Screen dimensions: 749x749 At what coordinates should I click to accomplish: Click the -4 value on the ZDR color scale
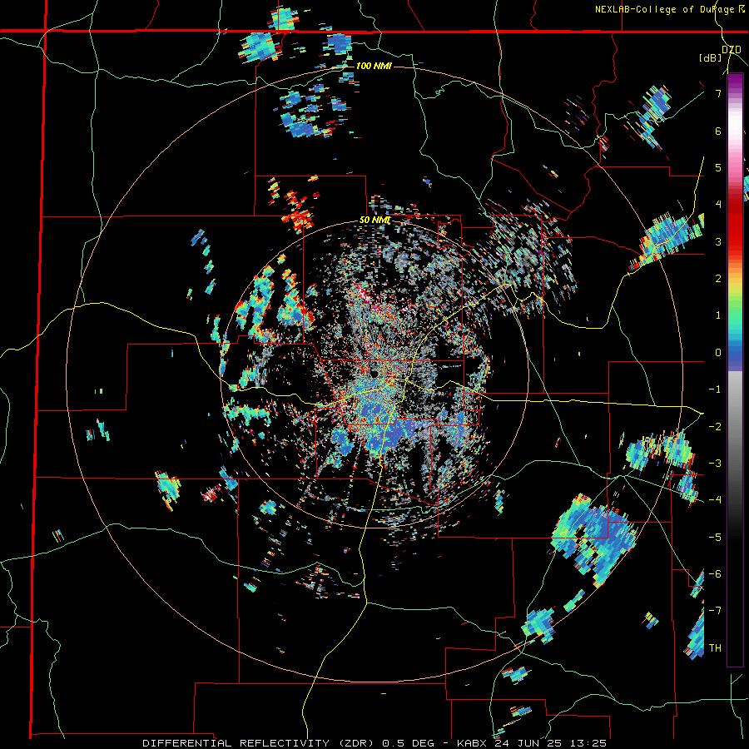715,499
